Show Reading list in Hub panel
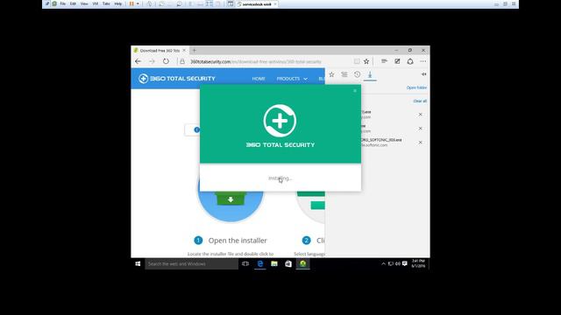Viewport: 561px width, 315px height. click(x=344, y=74)
